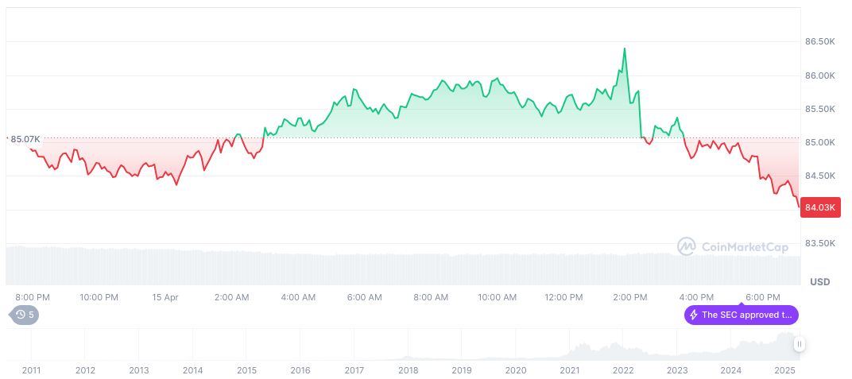The image size is (852, 379).
Task: Click the red 84.03K current price tag
Action: (x=819, y=207)
